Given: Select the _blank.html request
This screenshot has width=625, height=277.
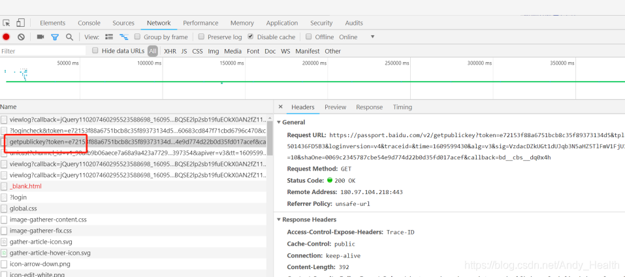Looking at the screenshot, I should (133, 186).
